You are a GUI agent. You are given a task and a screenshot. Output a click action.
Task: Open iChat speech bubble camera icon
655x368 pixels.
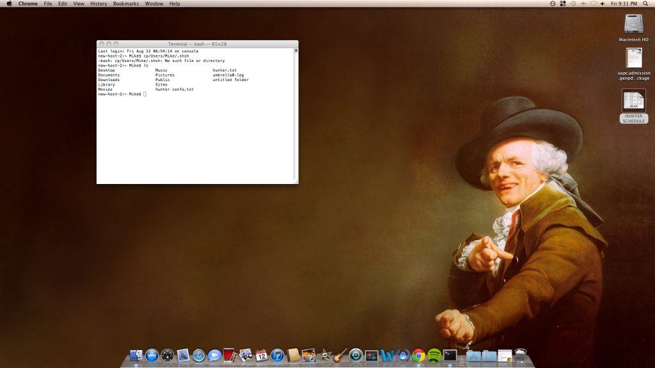[x=214, y=355]
